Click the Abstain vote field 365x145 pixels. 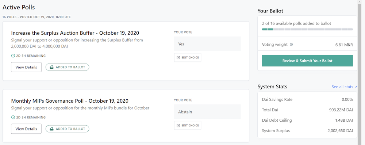(x=207, y=112)
